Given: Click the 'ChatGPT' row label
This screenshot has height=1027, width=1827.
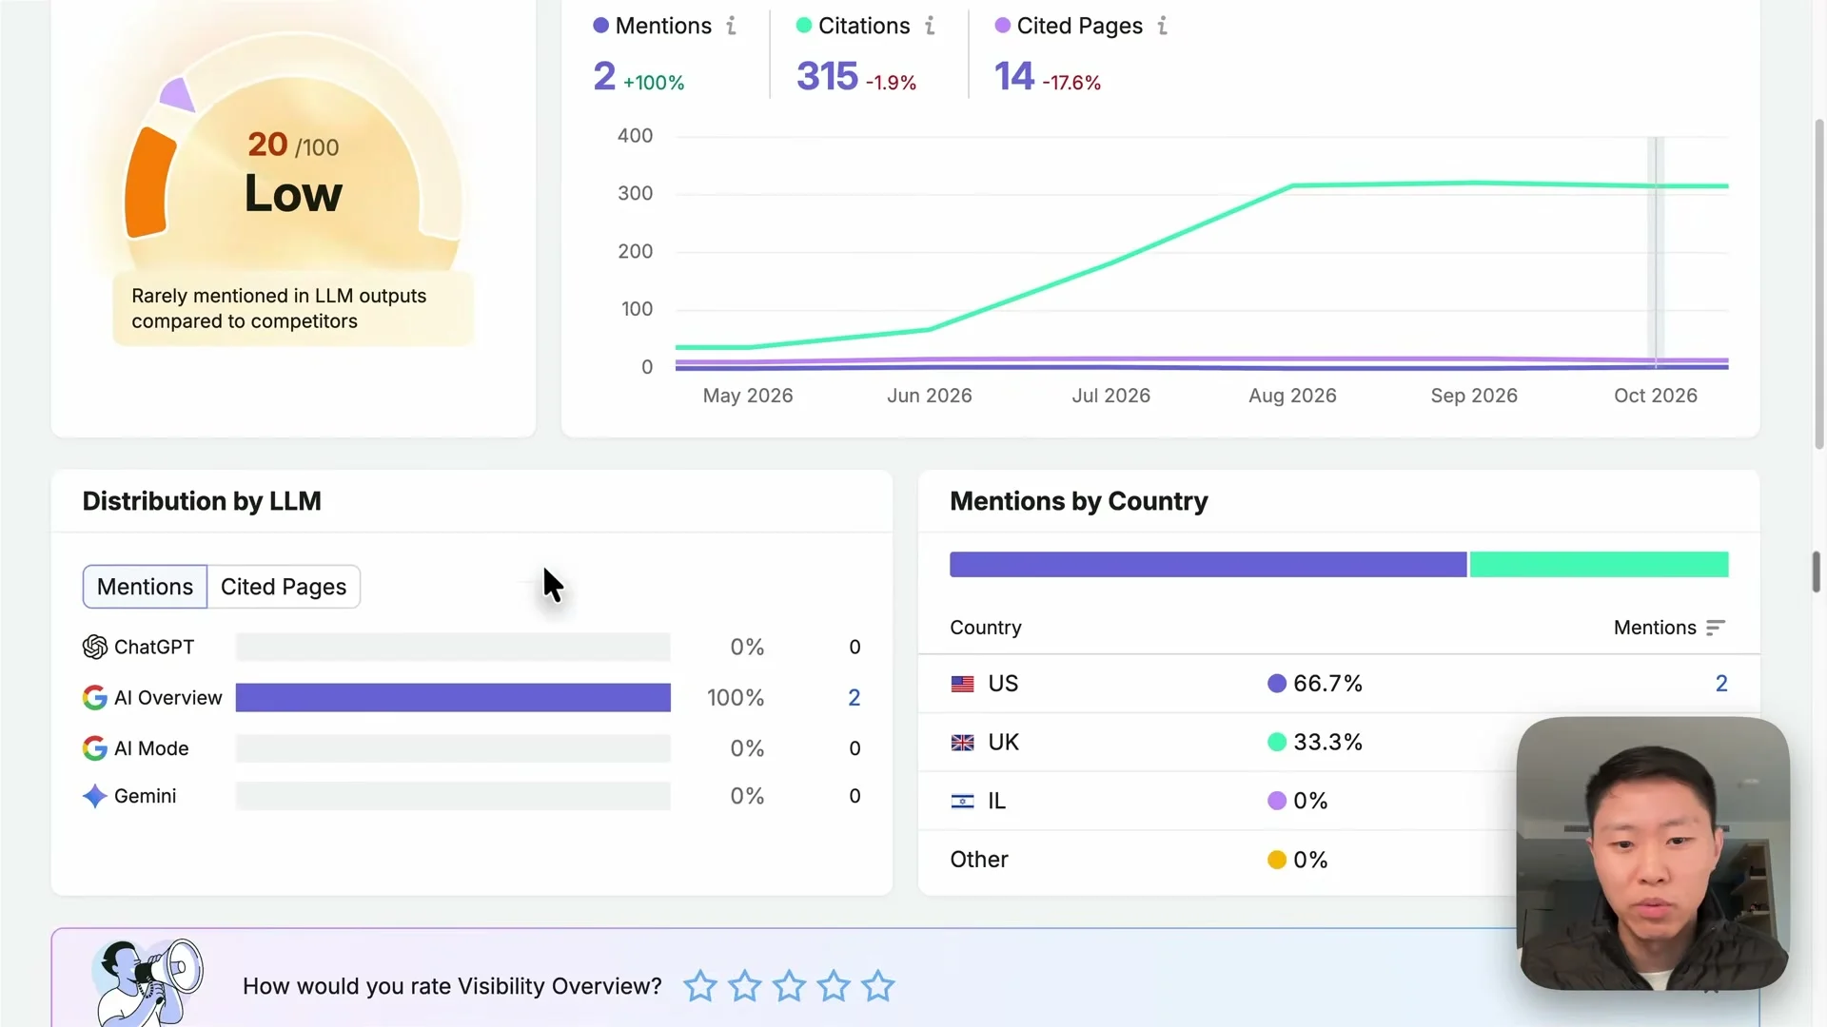Looking at the screenshot, I should 153,647.
